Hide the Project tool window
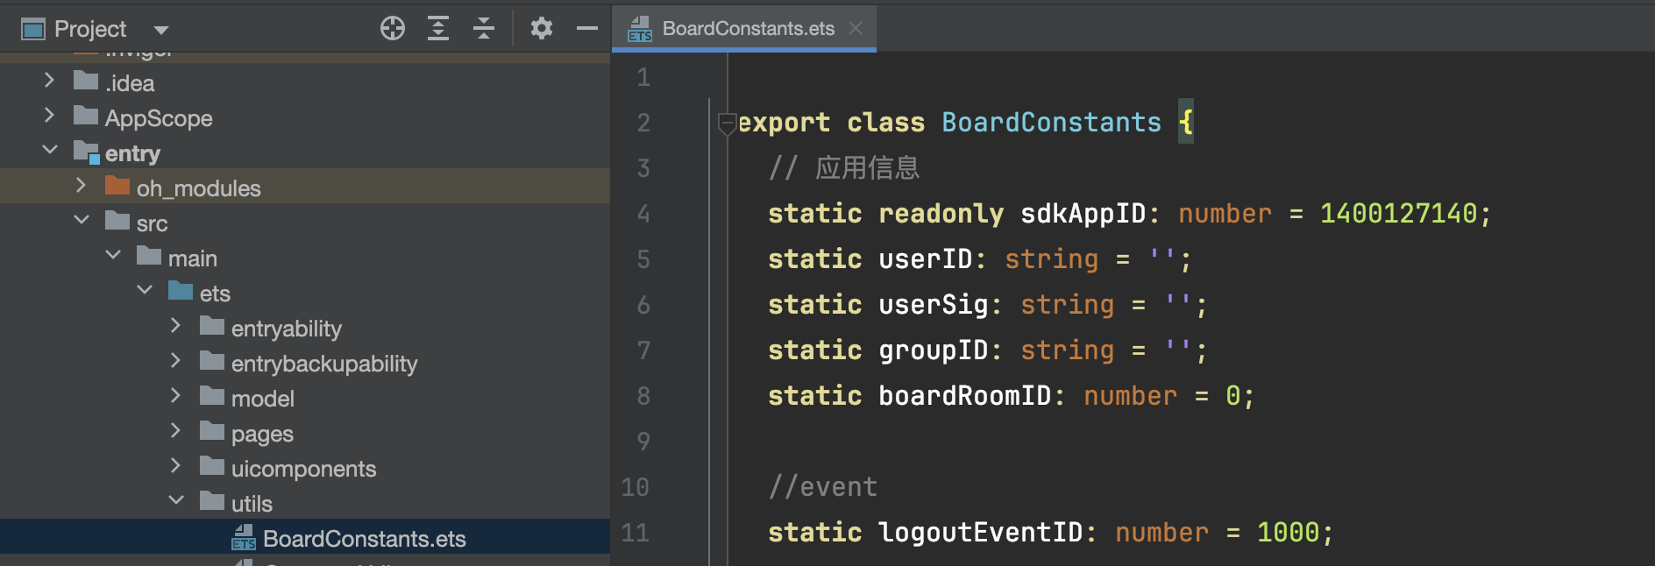The image size is (1655, 566). tap(586, 29)
